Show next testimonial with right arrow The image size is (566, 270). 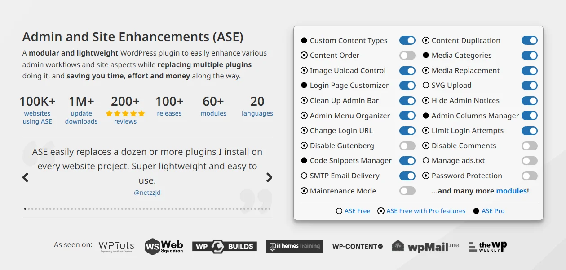(269, 177)
